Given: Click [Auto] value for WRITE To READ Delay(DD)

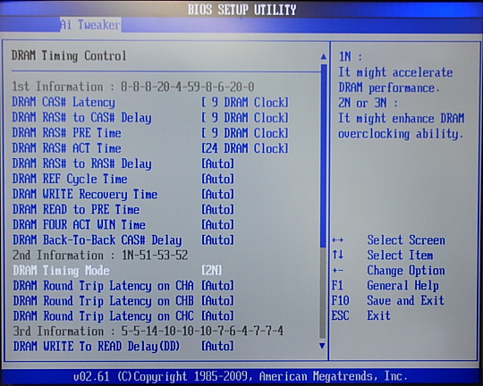Looking at the screenshot, I should pyautogui.click(x=217, y=347).
